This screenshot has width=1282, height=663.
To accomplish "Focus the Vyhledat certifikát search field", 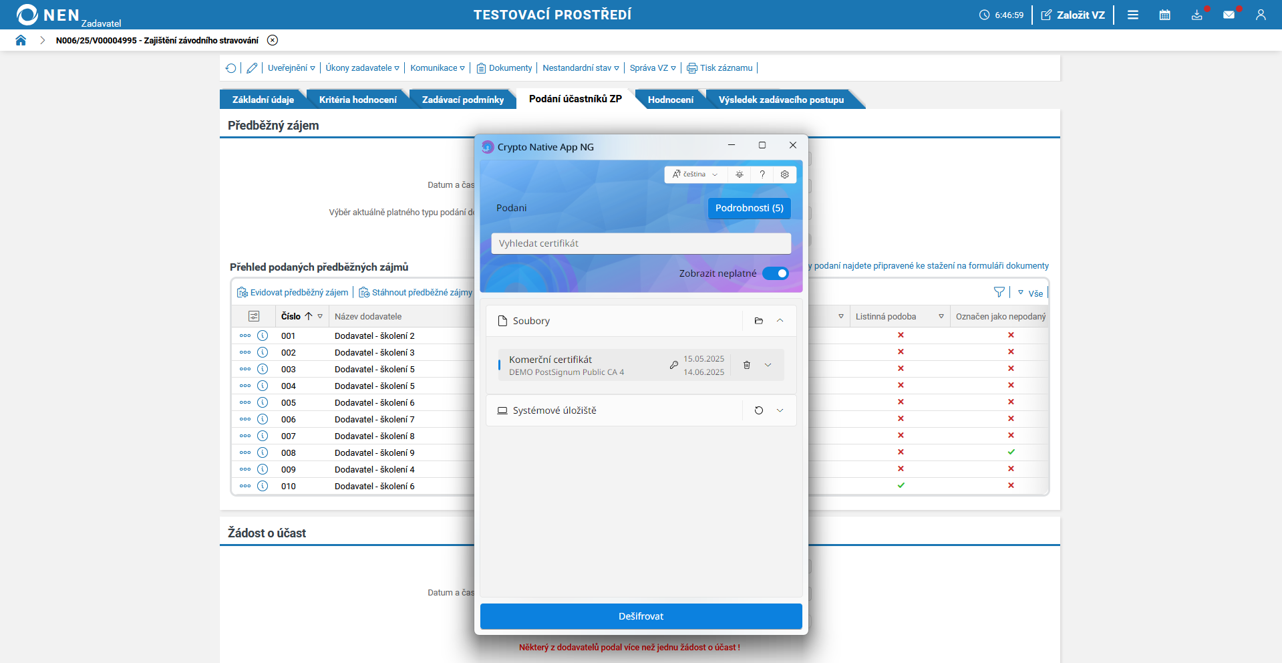I will [641, 243].
